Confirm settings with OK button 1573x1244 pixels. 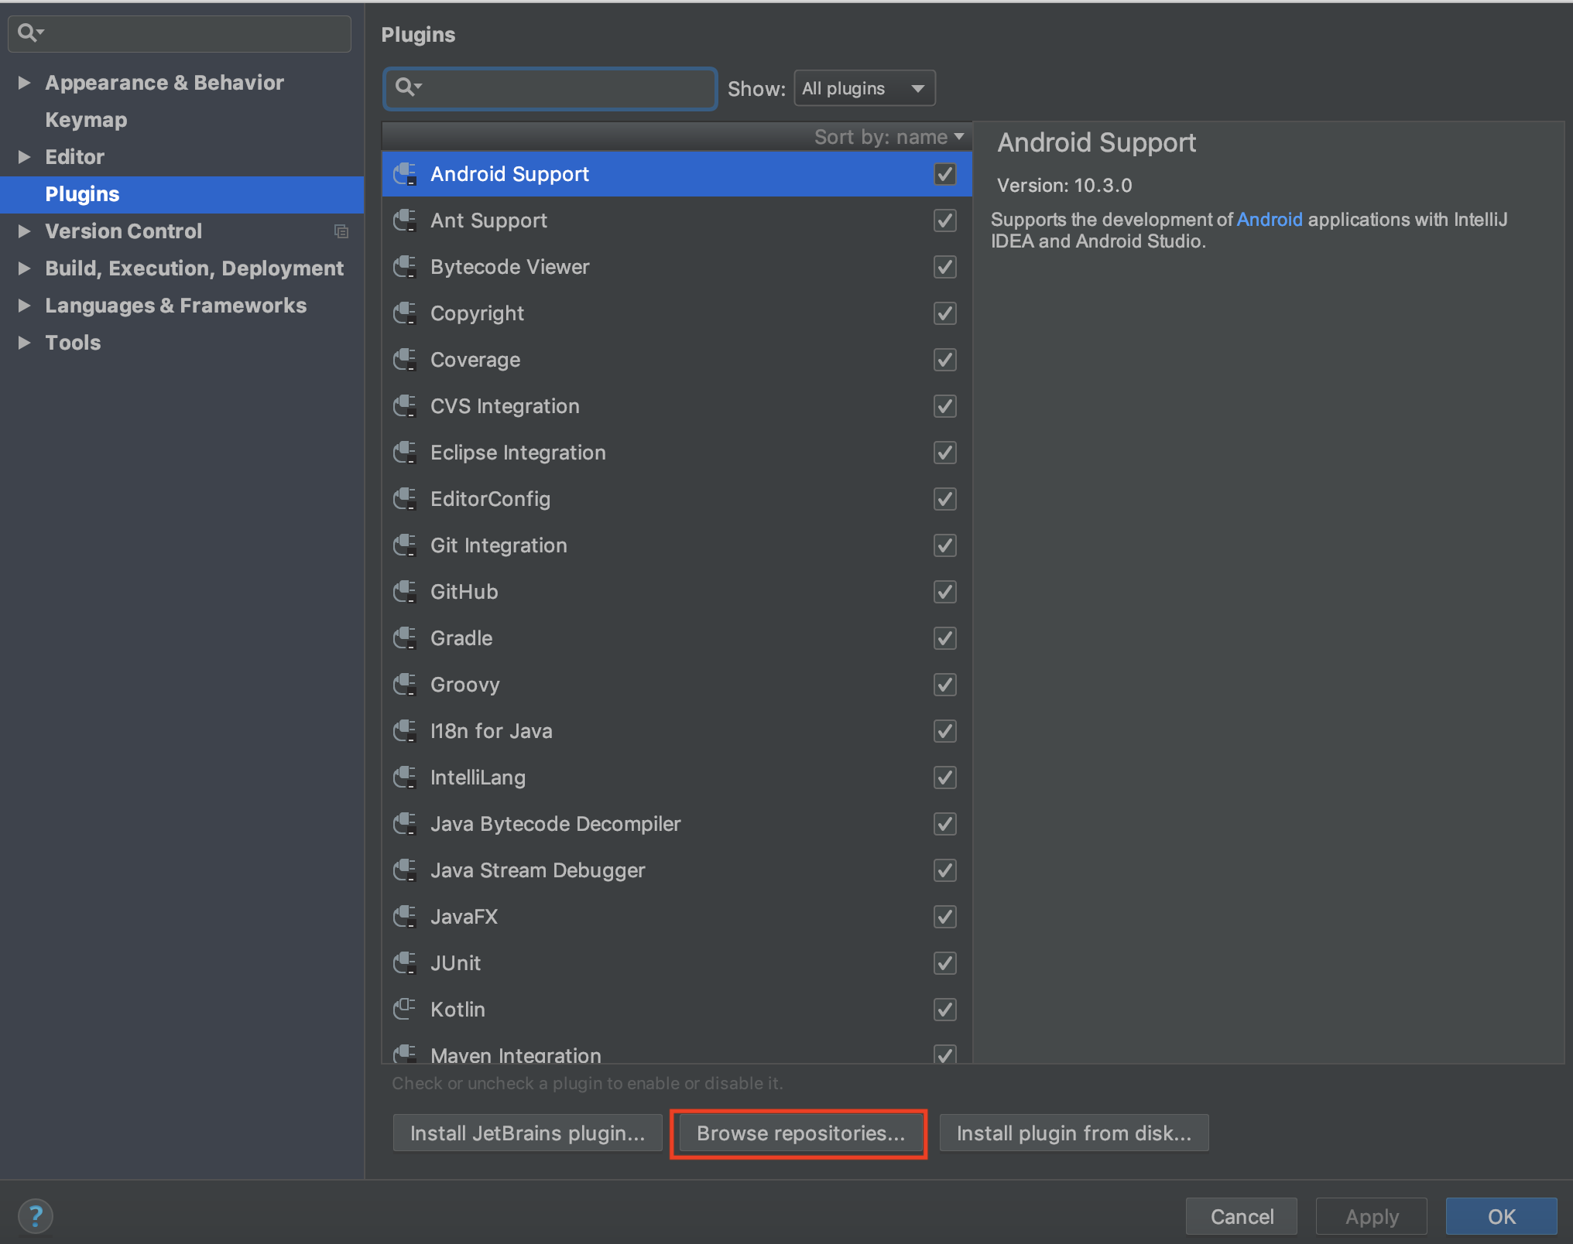[1501, 1216]
